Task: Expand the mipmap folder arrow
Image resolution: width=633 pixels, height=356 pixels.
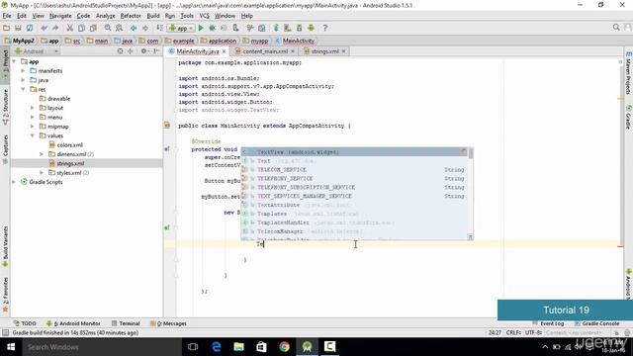Action: 33,127
